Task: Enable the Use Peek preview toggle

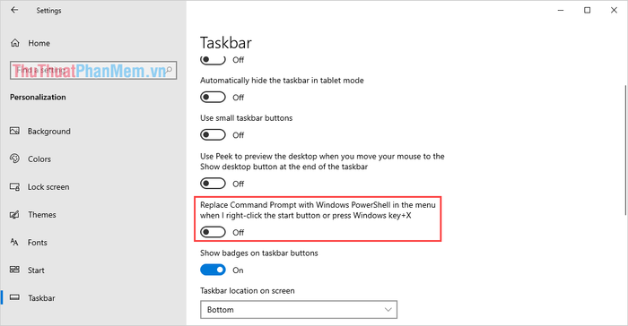Action: 213,184
